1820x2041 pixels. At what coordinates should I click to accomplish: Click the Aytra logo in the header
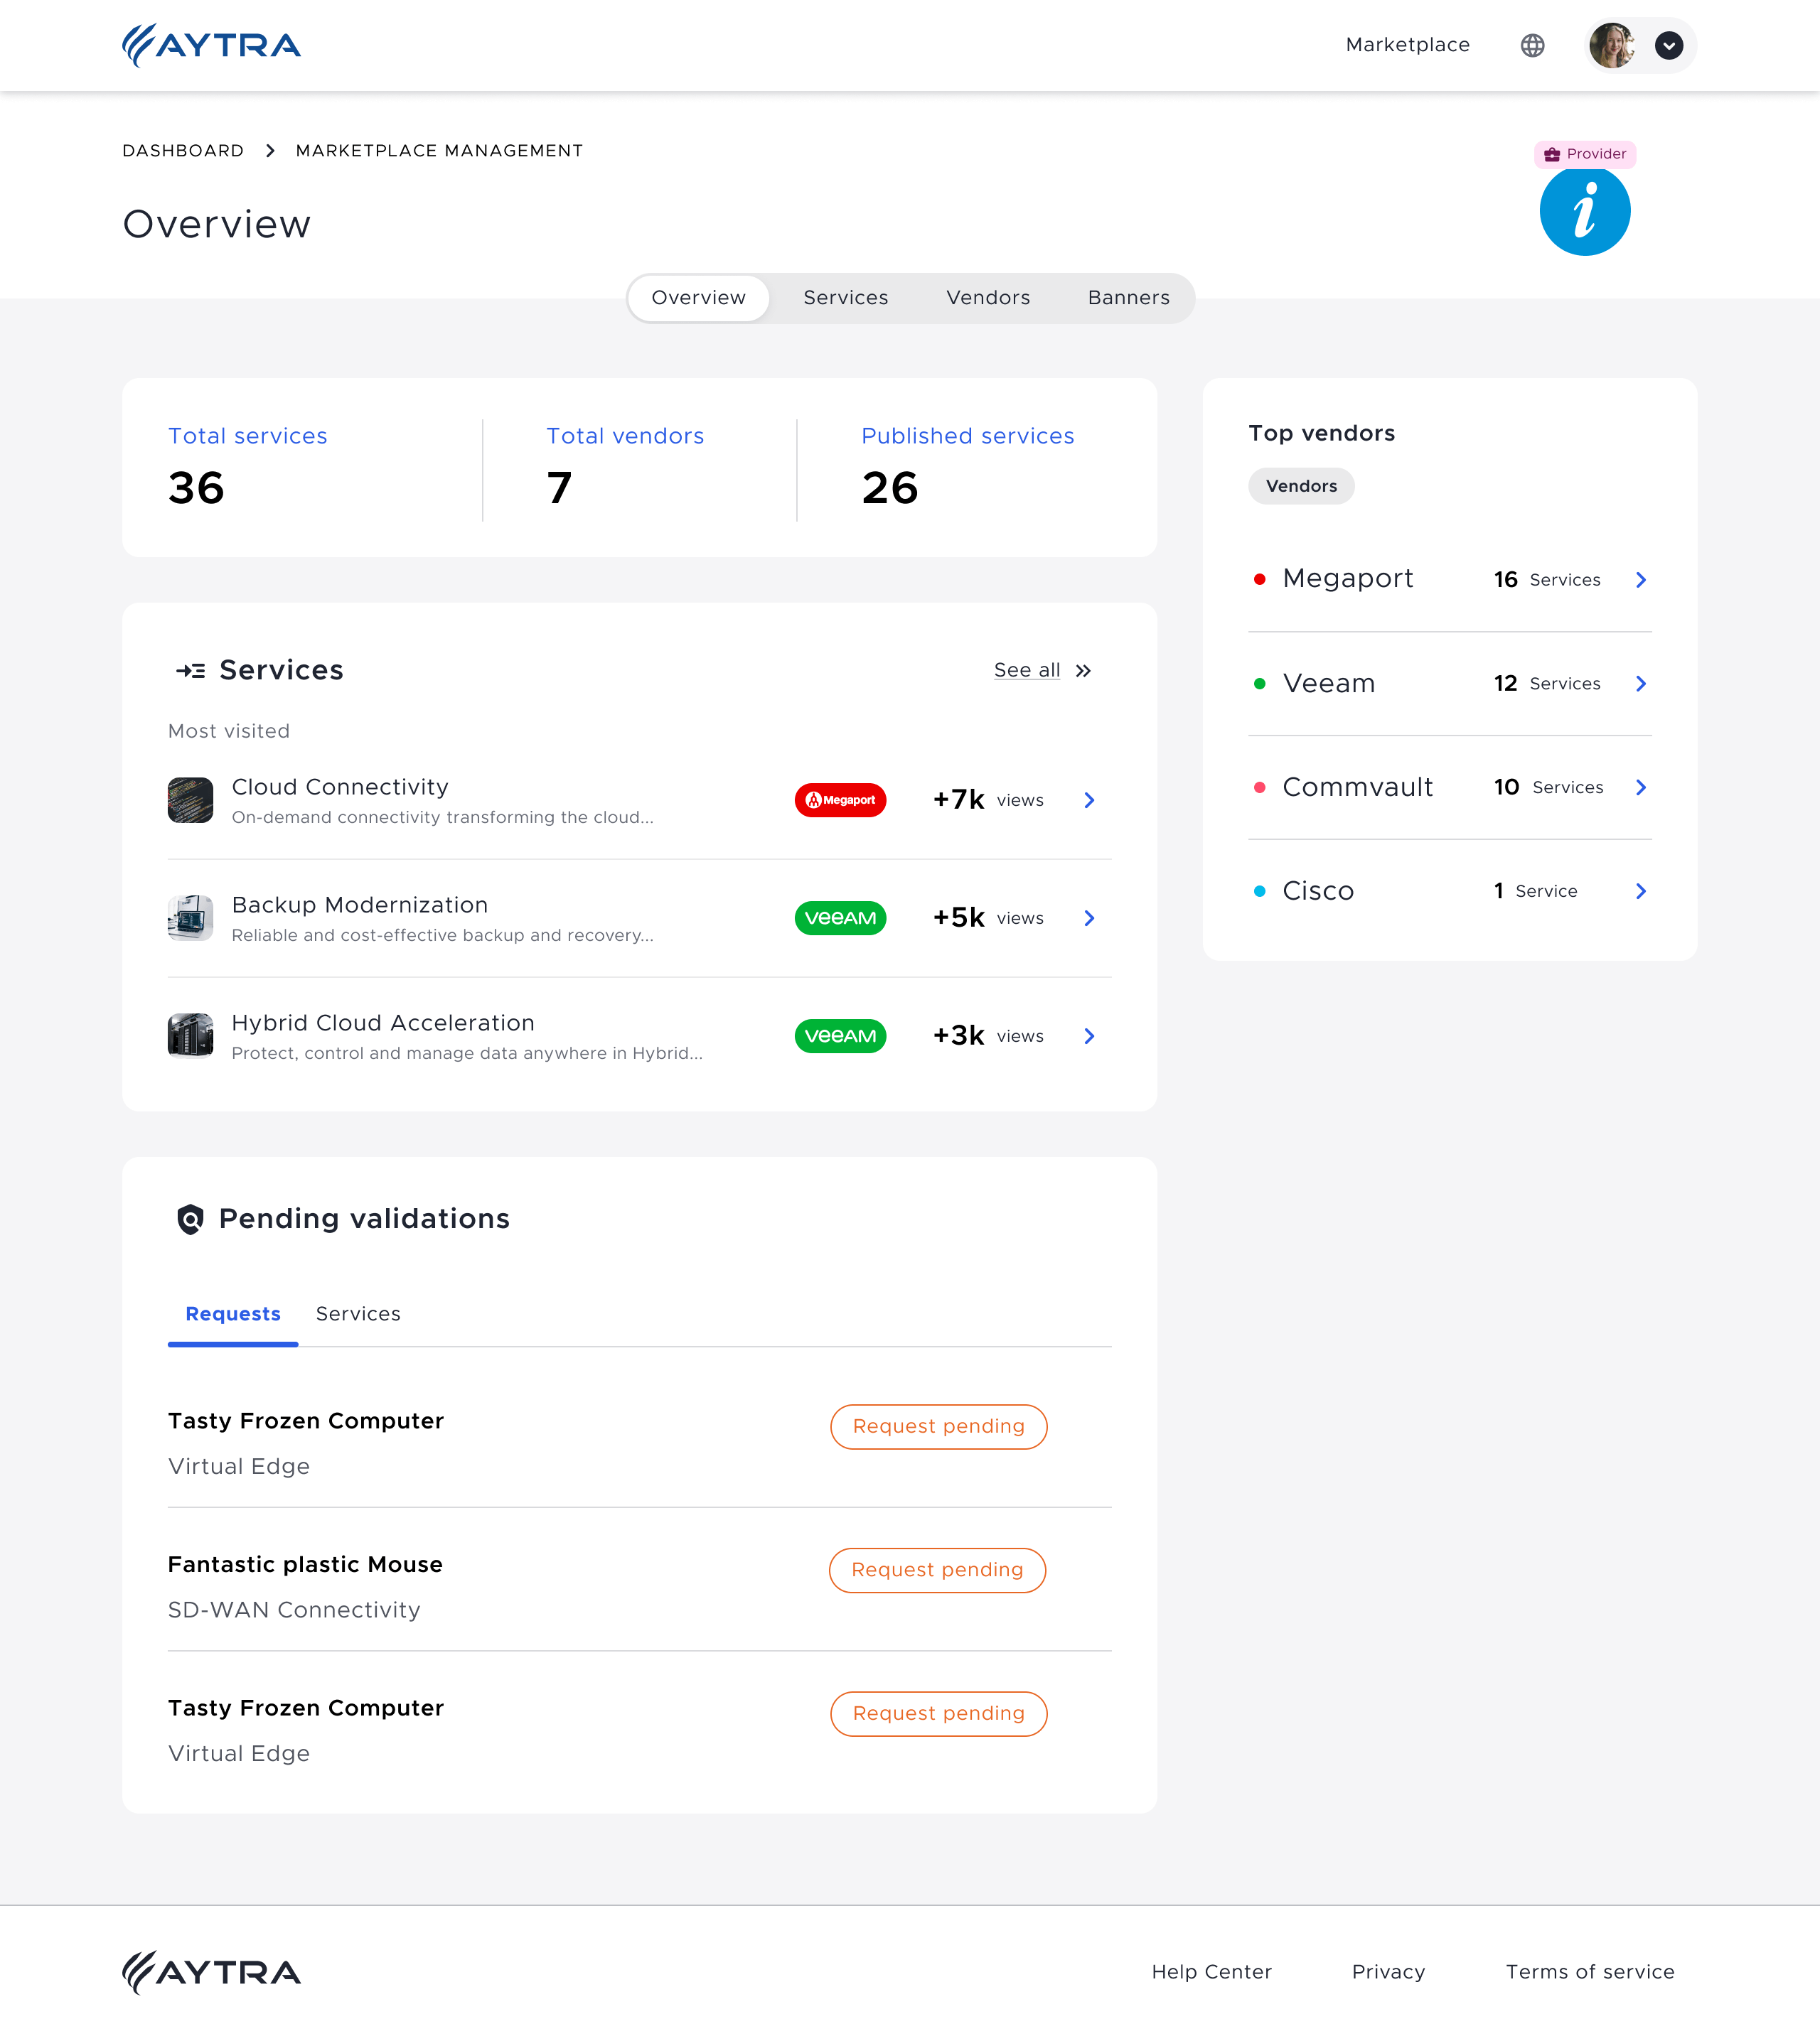(x=211, y=46)
